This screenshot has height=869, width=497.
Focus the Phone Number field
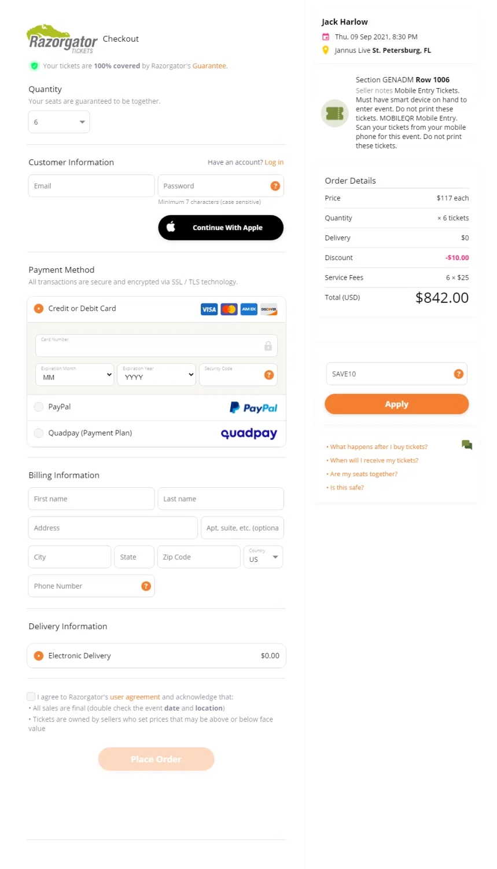[x=91, y=586]
